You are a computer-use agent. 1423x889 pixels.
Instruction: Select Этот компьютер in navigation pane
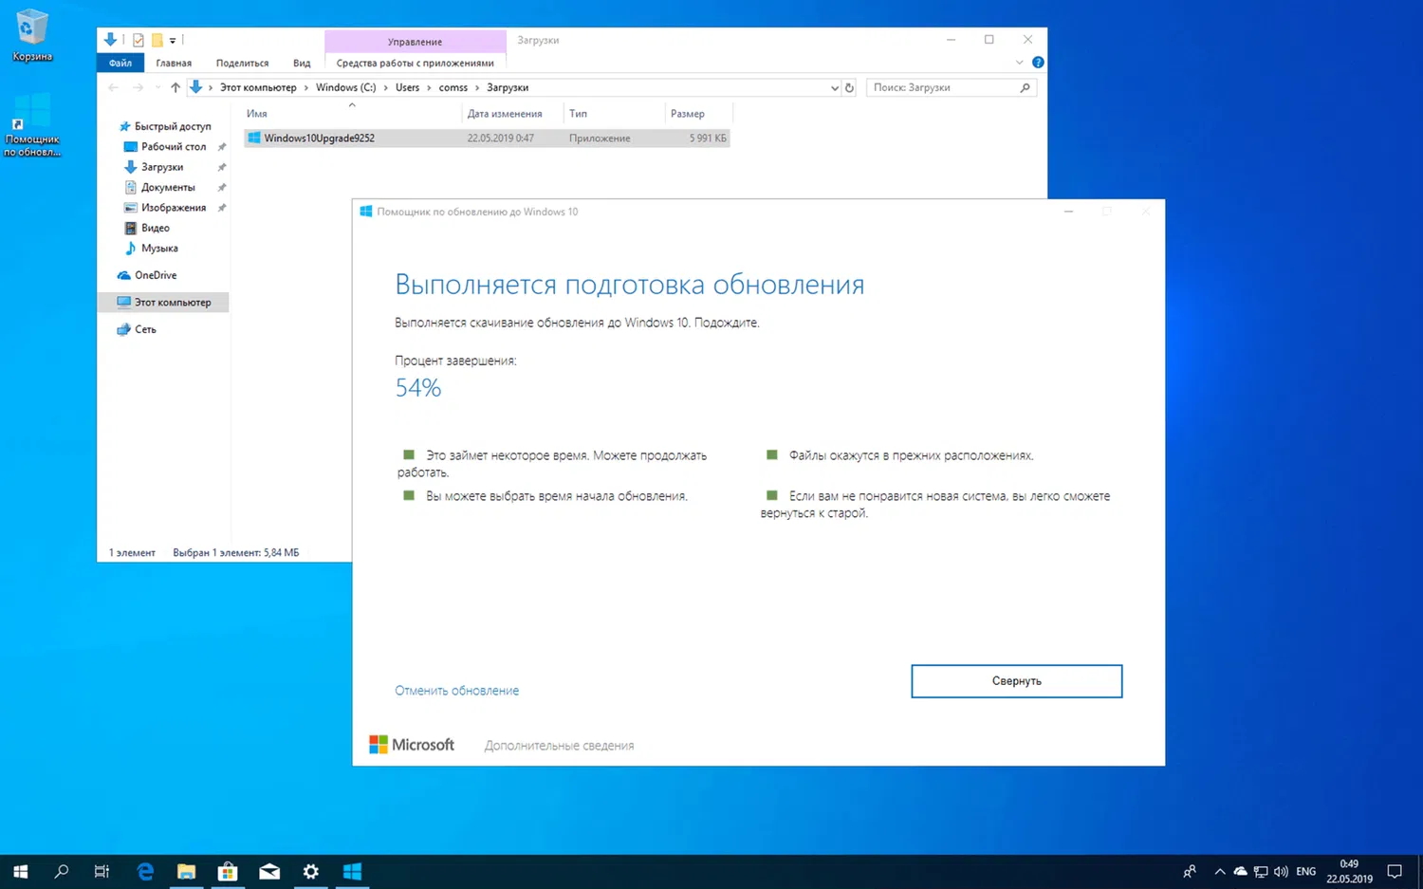coord(163,302)
